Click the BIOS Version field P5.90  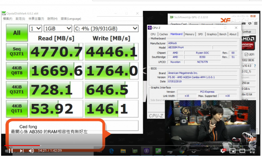(x=202, y=77)
